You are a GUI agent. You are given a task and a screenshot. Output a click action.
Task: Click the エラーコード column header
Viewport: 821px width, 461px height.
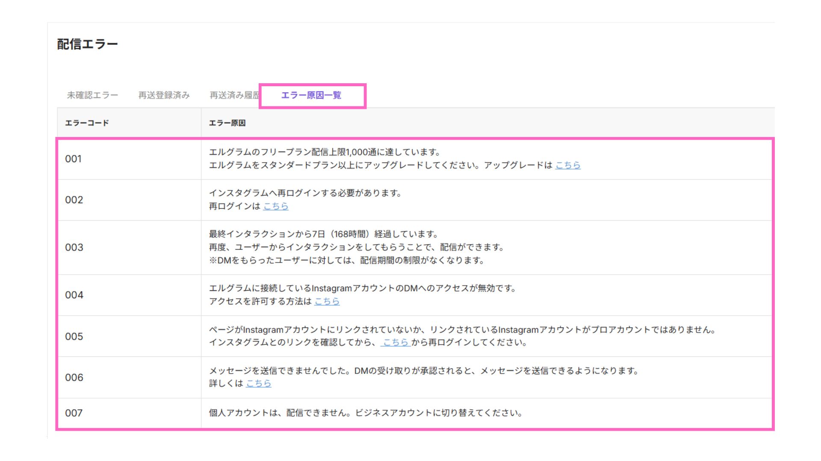click(87, 123)
